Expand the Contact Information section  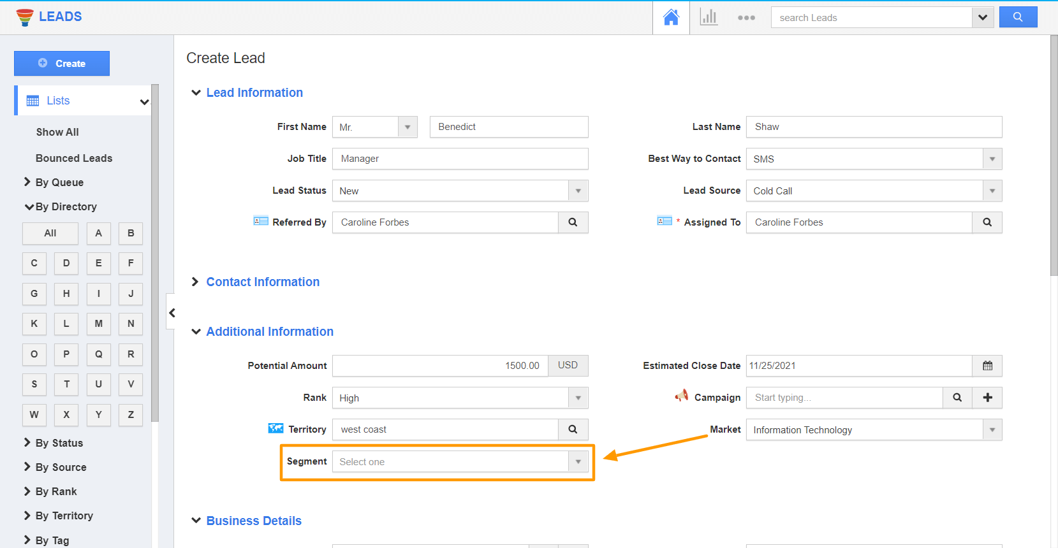262,282
